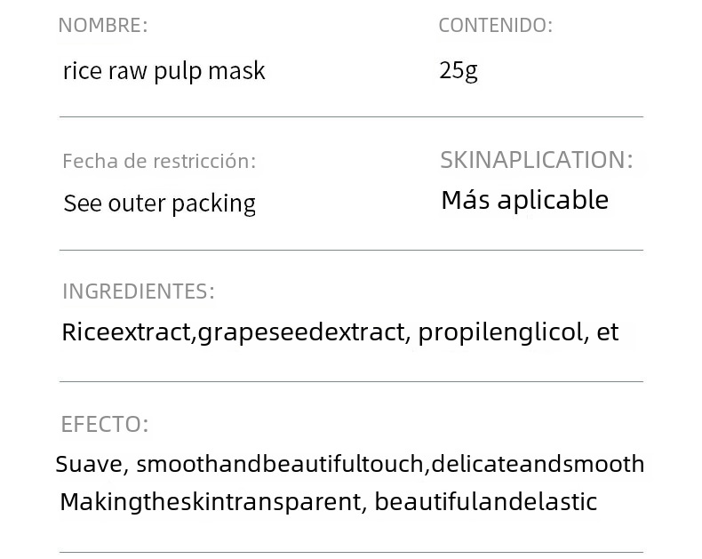Click the EFECTO: label
Image resolution: width=702 pixels, height=559 pixels.
[x=105, y=424]
